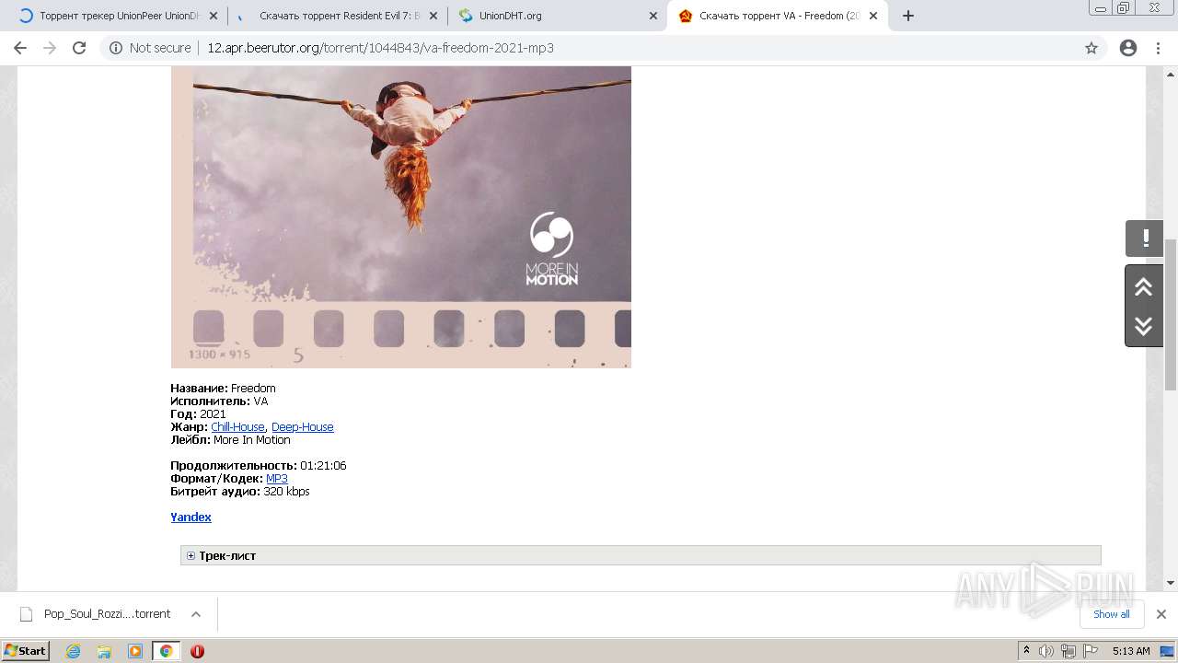1178x663 pixels.
Task: Select the duration value 01:21:06
Action: pyautogui.click(x=323, y=466)
